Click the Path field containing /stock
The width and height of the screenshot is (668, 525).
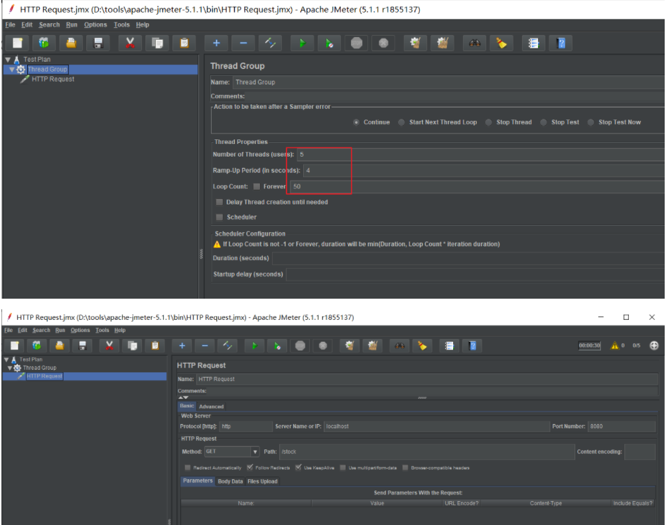pos(427,452)
